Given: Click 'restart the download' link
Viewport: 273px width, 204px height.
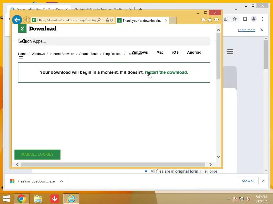Looking at the screenshot, I should (166, 72).
